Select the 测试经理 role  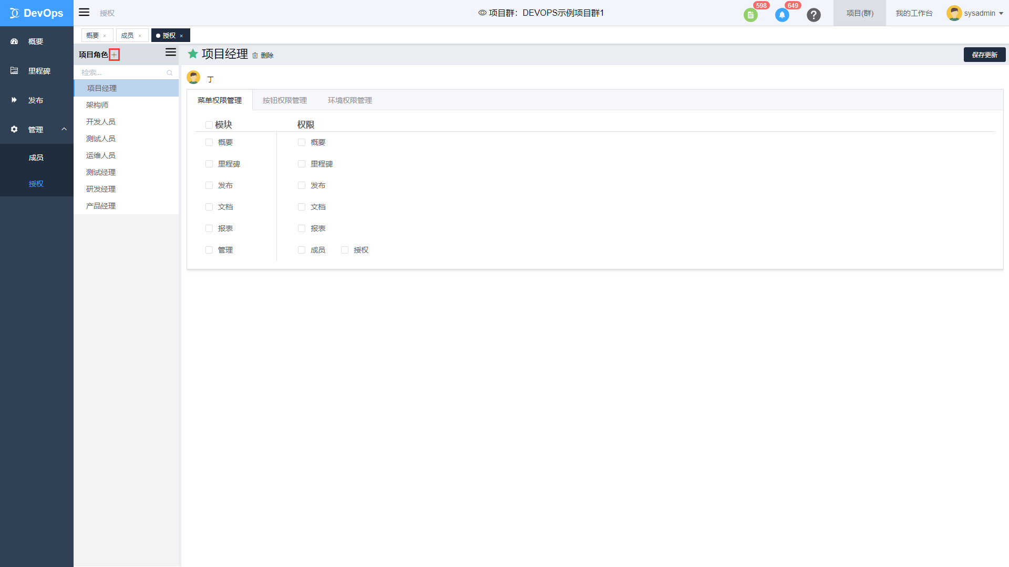click(x=126, y=172)
